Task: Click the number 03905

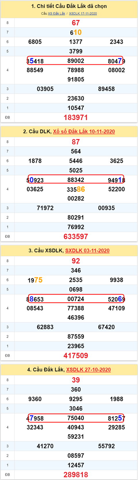Action: [45, 89]
